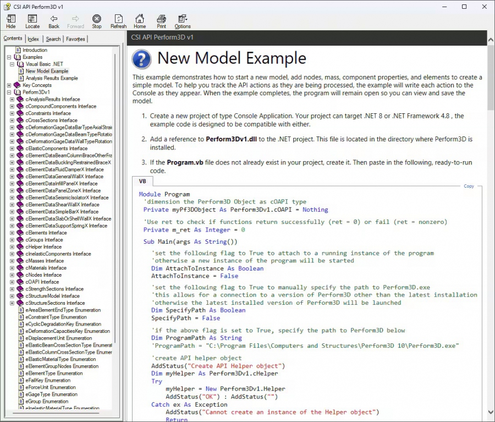Open cInelasticComponents Interface topic

click(58, 254)
